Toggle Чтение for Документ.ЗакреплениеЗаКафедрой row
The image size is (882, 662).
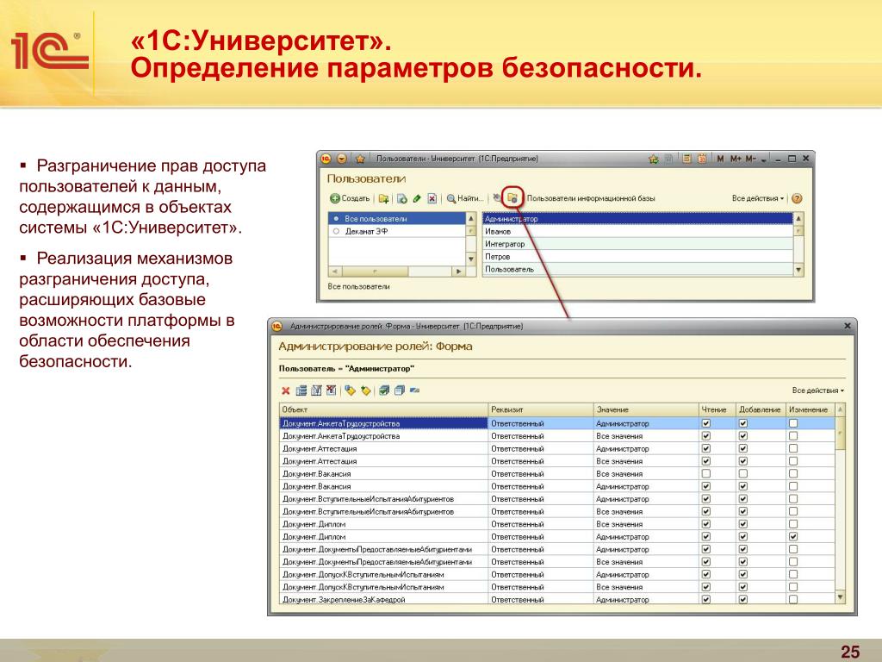[706, 600]
